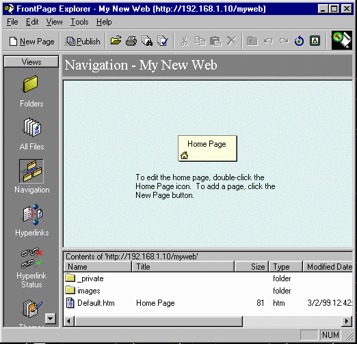357x344 pixels.
Task: Click the Cut scissors icon
Action: pos(184,41)
